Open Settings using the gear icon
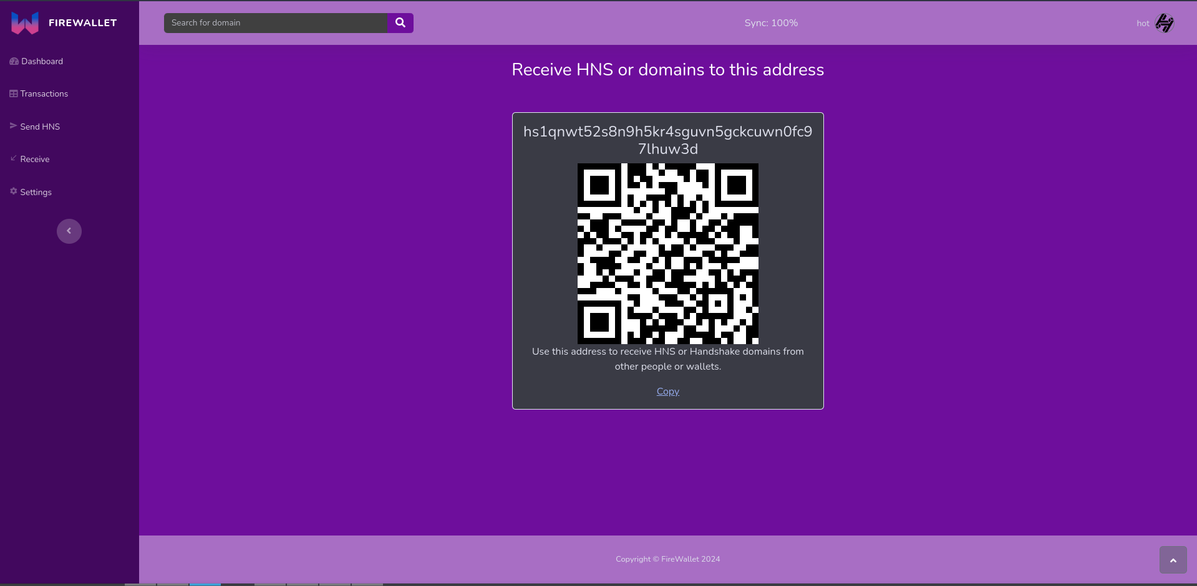This screenshot has width=1197, height=586. 13,192
